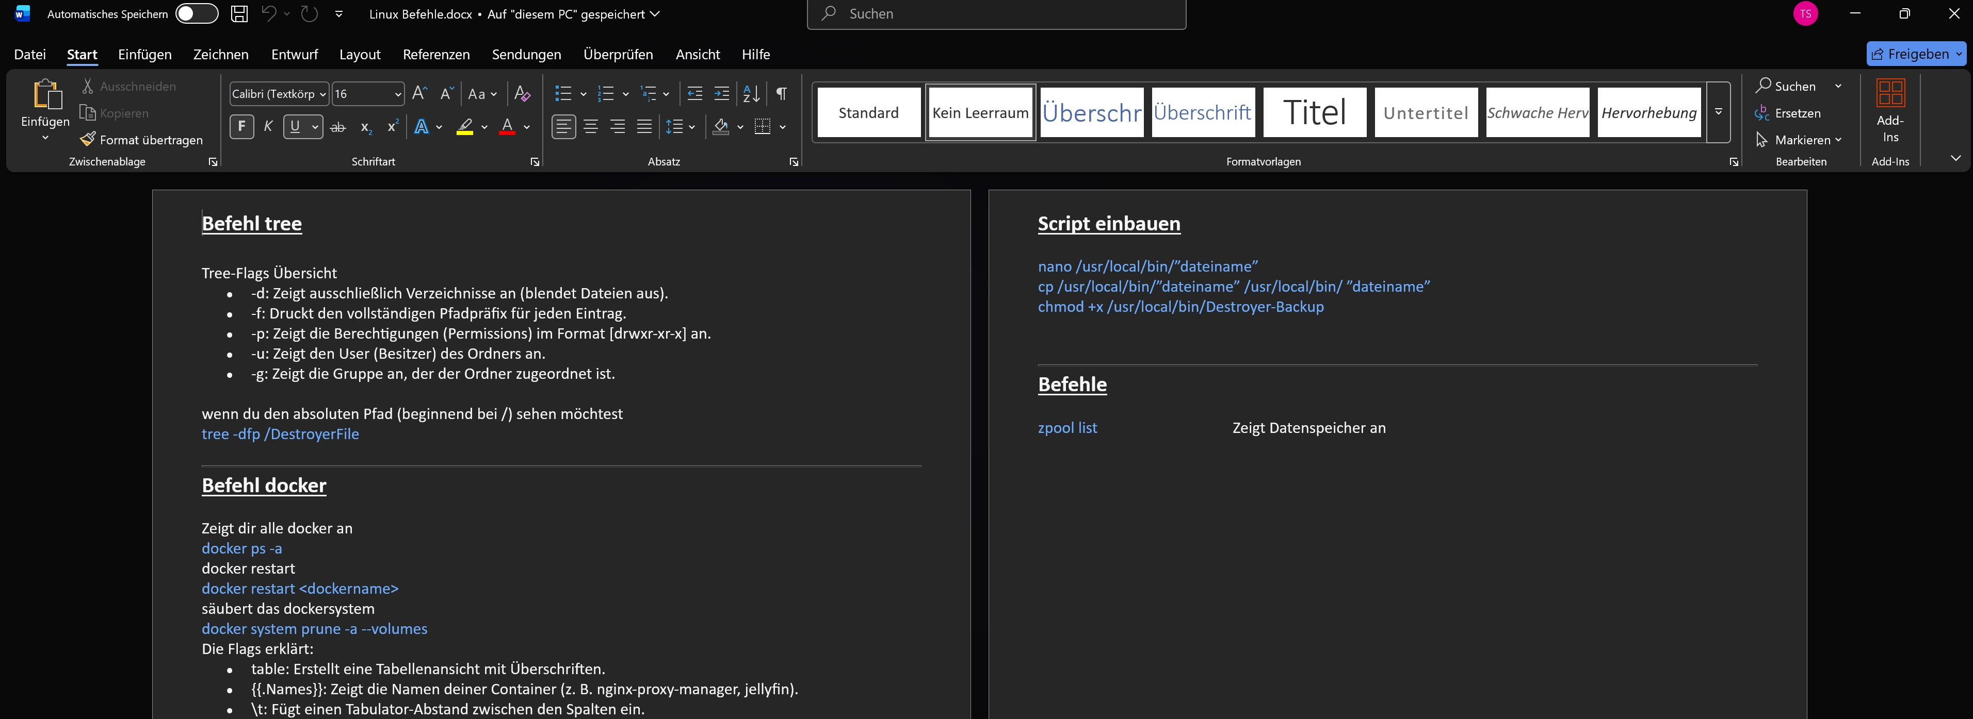Collapse the ribbon with the chevron
Image resolution: width=1973 pixels, height=719 pixels.
point(1955,158)
